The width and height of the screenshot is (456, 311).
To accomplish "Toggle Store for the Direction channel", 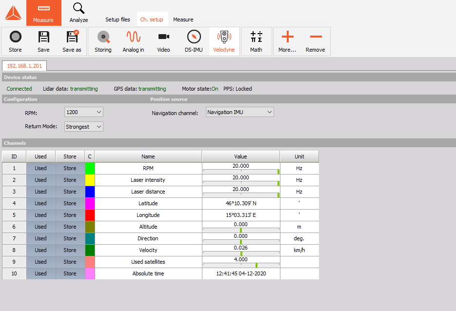I will tap(70, 238).
